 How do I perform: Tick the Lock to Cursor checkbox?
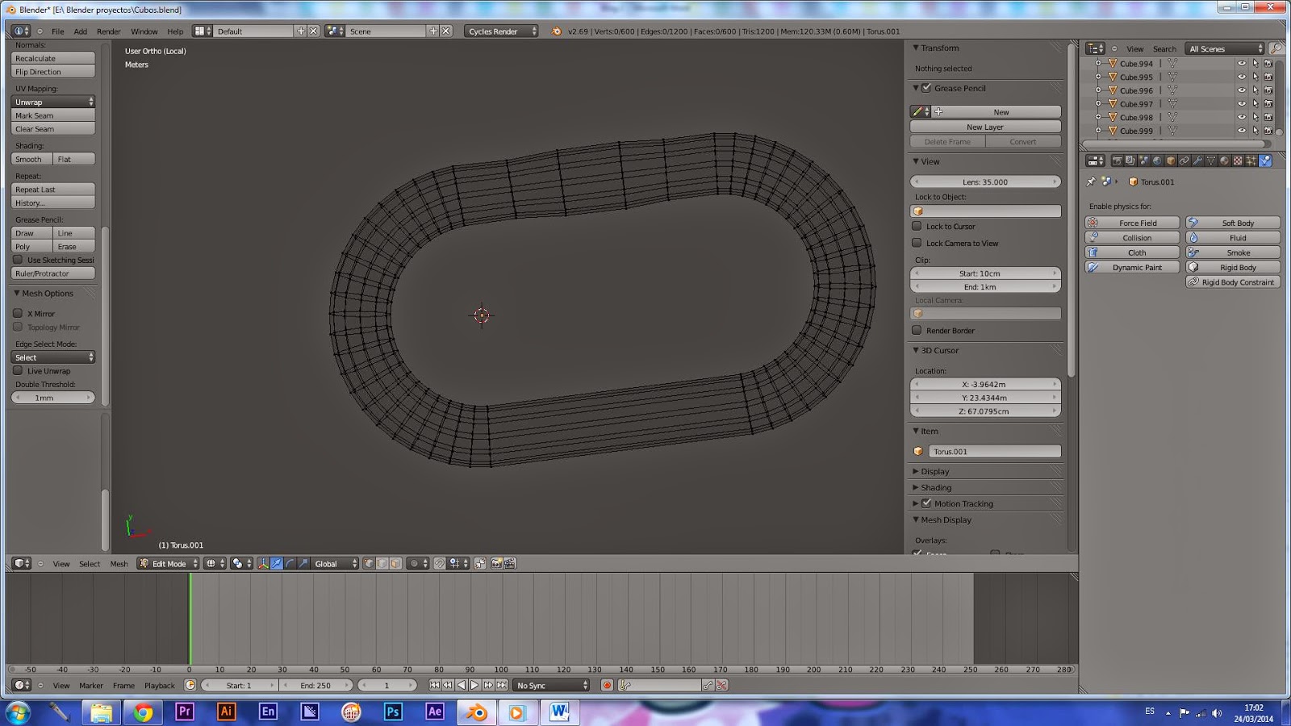click(917, 227)
